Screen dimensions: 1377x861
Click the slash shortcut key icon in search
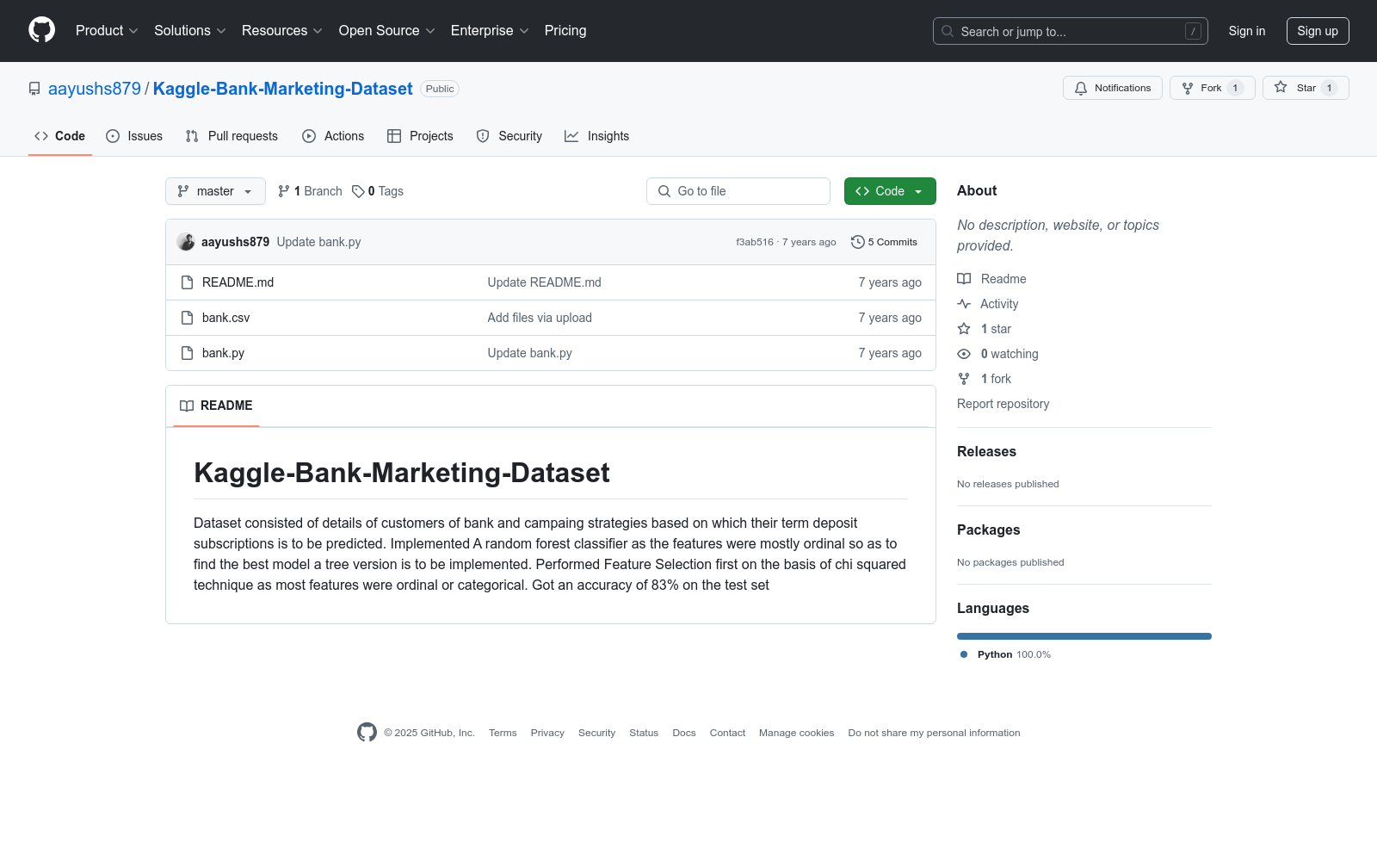(1193, 31)
